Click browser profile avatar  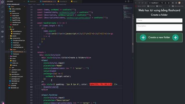point(179,3)
